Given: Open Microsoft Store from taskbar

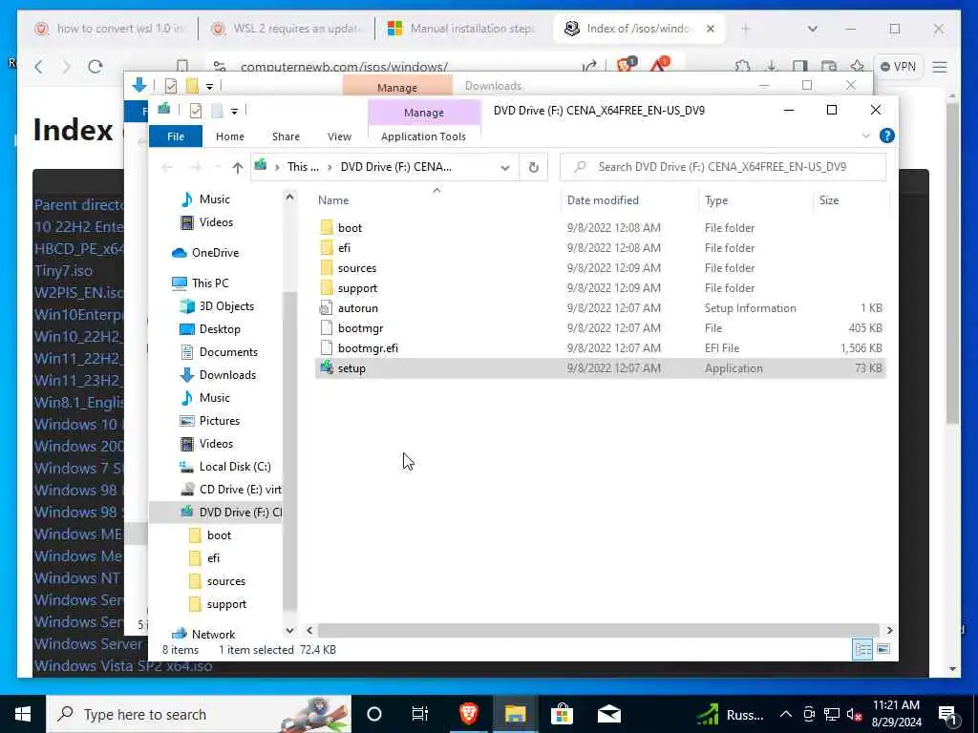Looking at the screenshot, I should [562, 714].
